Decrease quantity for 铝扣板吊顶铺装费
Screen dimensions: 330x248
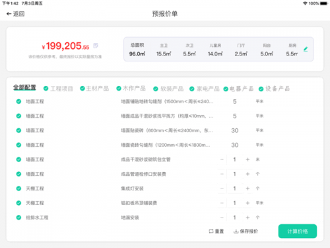[x=222, y=203]
